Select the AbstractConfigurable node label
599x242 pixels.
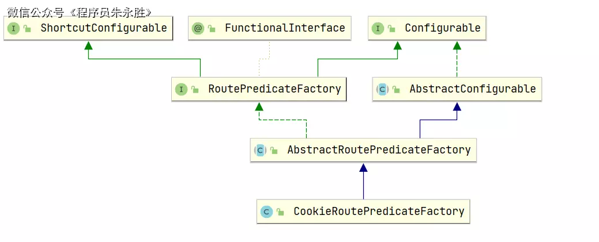click(472, 89)
